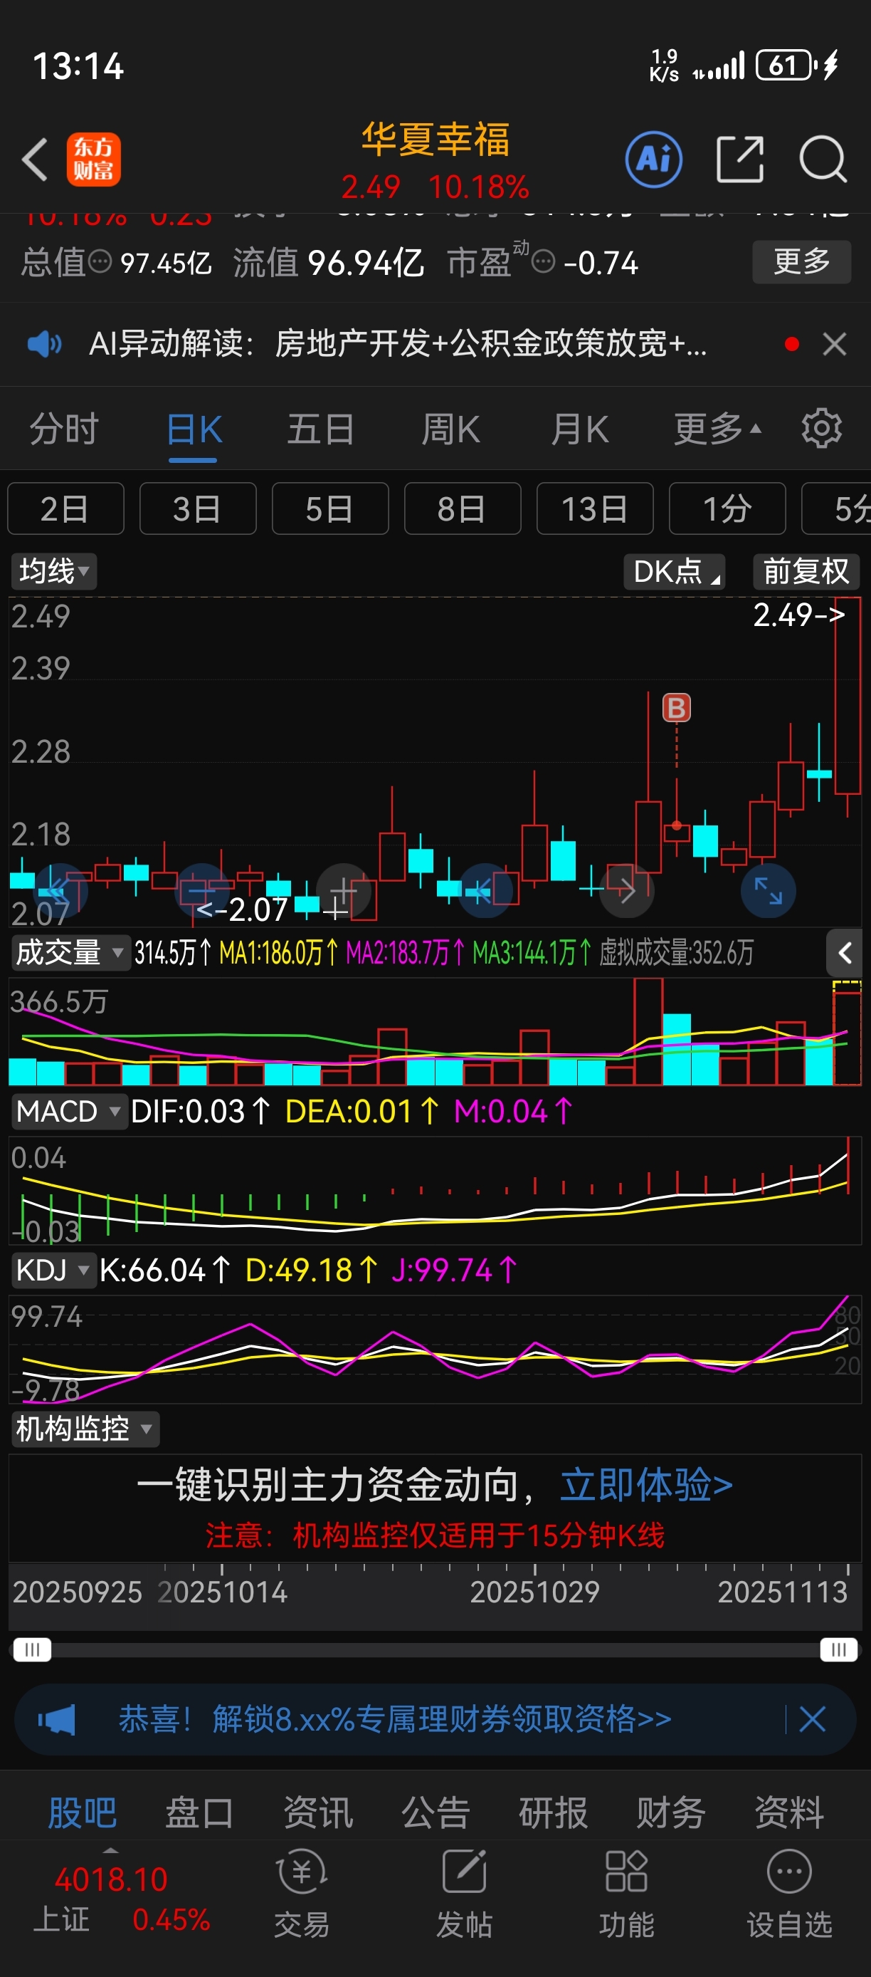Open the 资讯 bottom tab
The image size is (871, 1977).
tap(318, 1812)
